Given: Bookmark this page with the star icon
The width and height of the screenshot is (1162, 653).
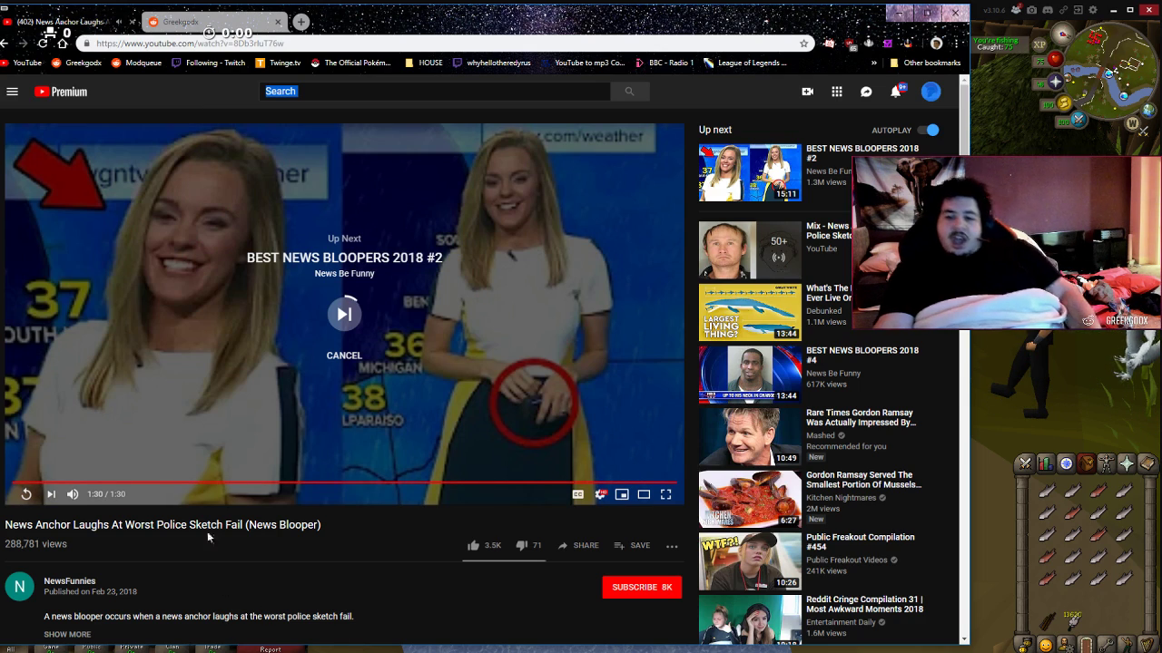Looking at the screenshot, I should (803, 43).
